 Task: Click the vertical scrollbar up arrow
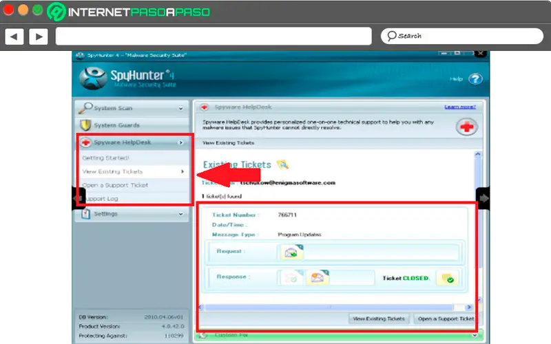[477, 154]
